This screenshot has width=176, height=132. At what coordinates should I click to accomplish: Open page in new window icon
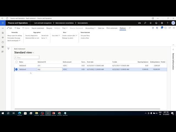(x=170, y=28)
